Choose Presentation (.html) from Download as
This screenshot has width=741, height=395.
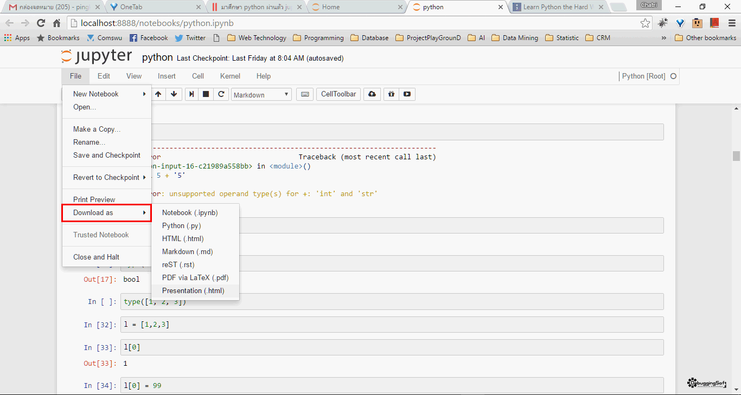coord(193,291)
